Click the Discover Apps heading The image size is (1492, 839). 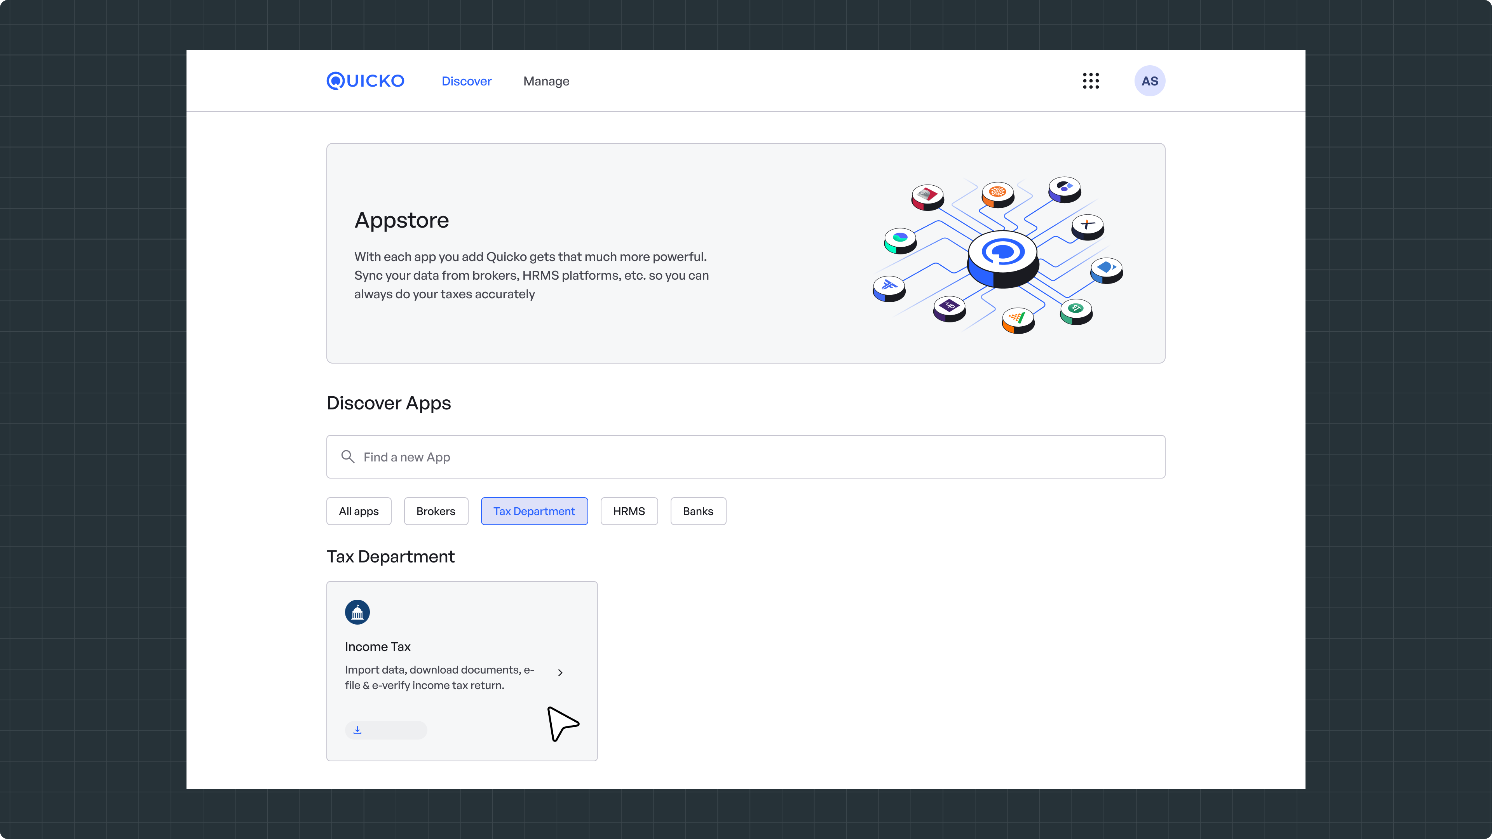tap(389, 403)
